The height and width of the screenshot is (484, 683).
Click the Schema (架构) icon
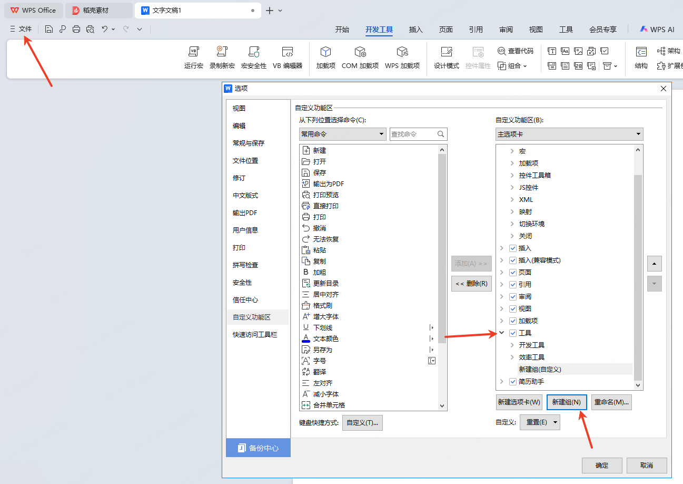point(669,51)
